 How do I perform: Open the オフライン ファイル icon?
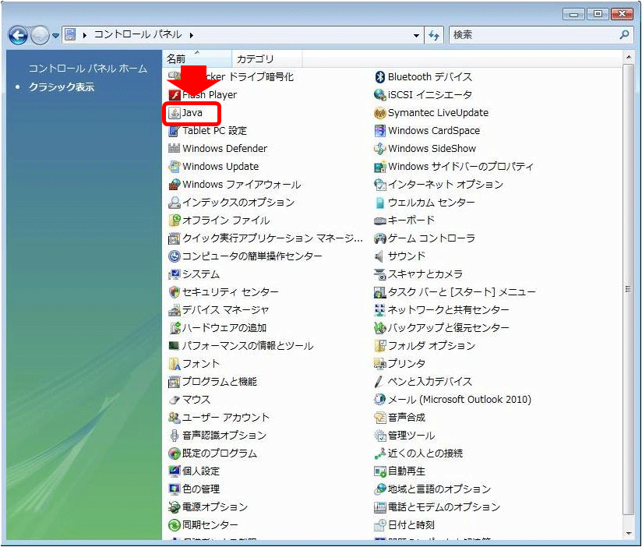click(175, 221)
